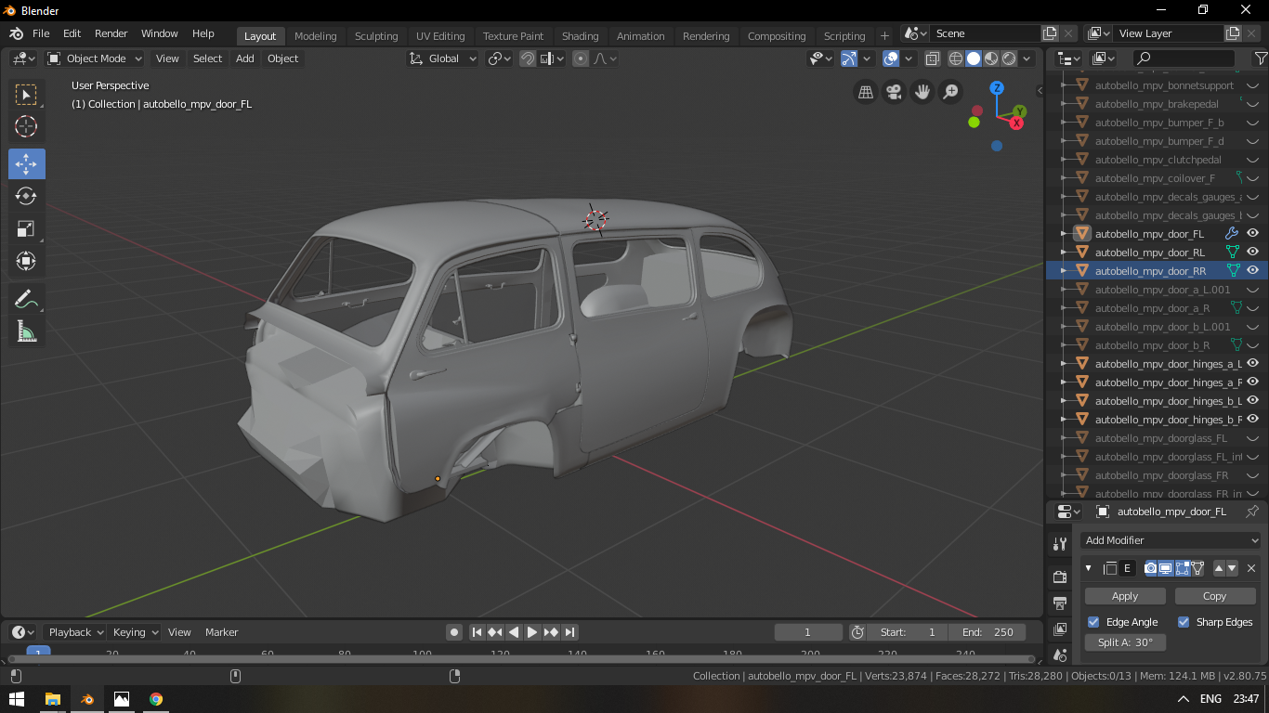Uncheck the Edge Angle checkbox
The width and height of the screenshot is (1269, 713).
(x=1093, y=622)
